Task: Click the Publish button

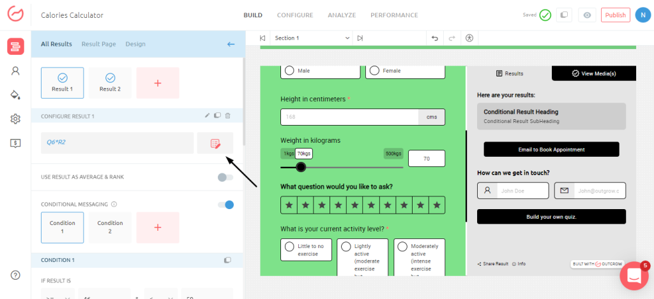Action: coord(616,15)
